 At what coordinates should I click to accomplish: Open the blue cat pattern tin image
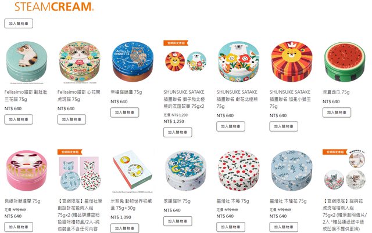click(185, 170)
